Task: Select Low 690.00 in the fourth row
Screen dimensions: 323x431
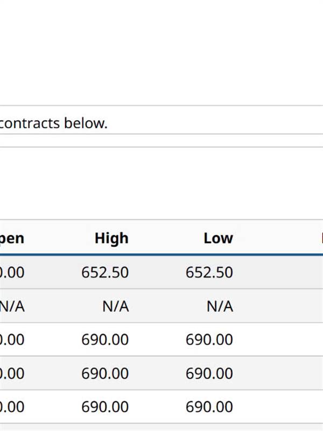Action: (209, 373)
